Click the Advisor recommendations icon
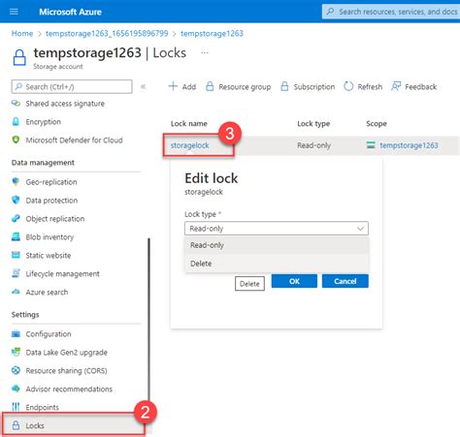This screenshot has width=460, height=437. pos(16,389)
